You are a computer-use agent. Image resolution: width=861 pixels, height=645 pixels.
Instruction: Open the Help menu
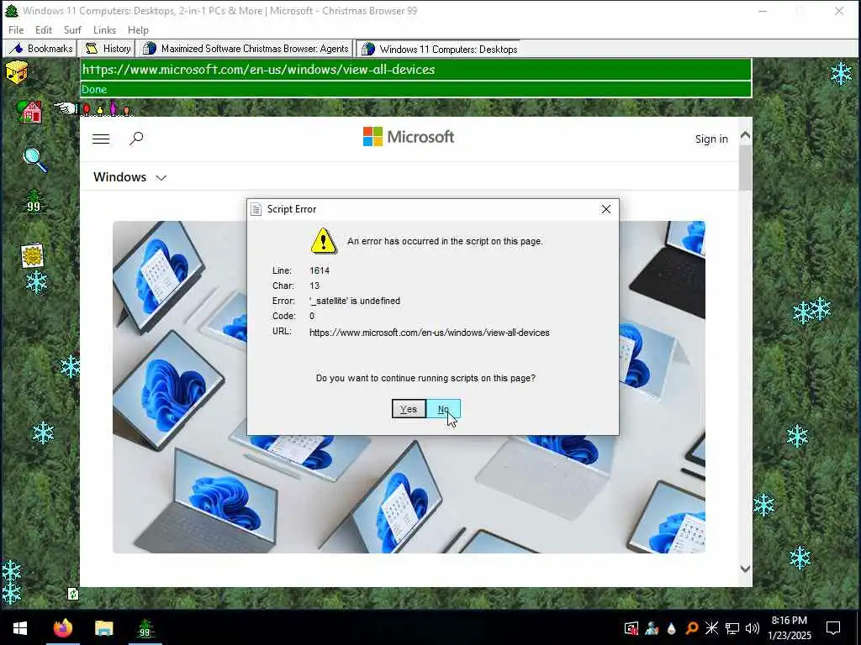(138, 30)
